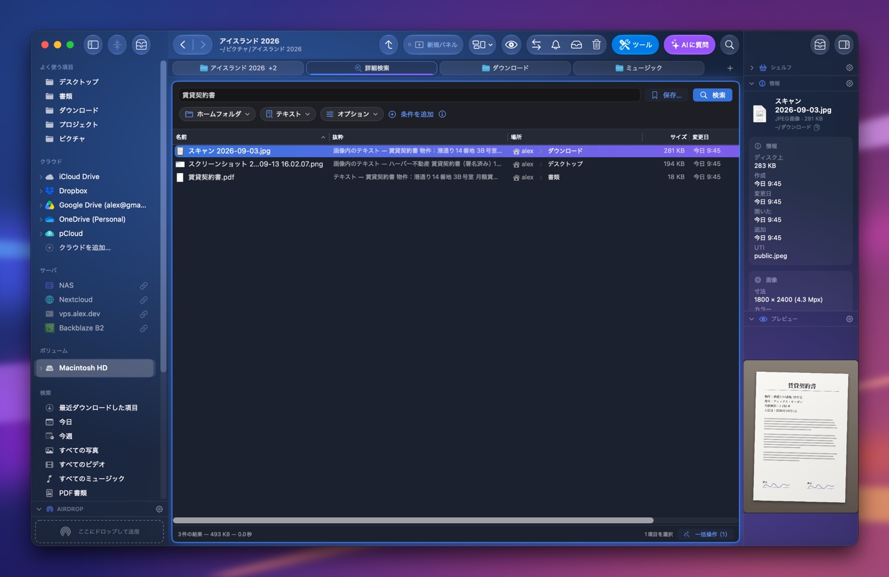The image size is (889, 577).
Task: Click the 新規パネル button
Action: pos(433,45)
